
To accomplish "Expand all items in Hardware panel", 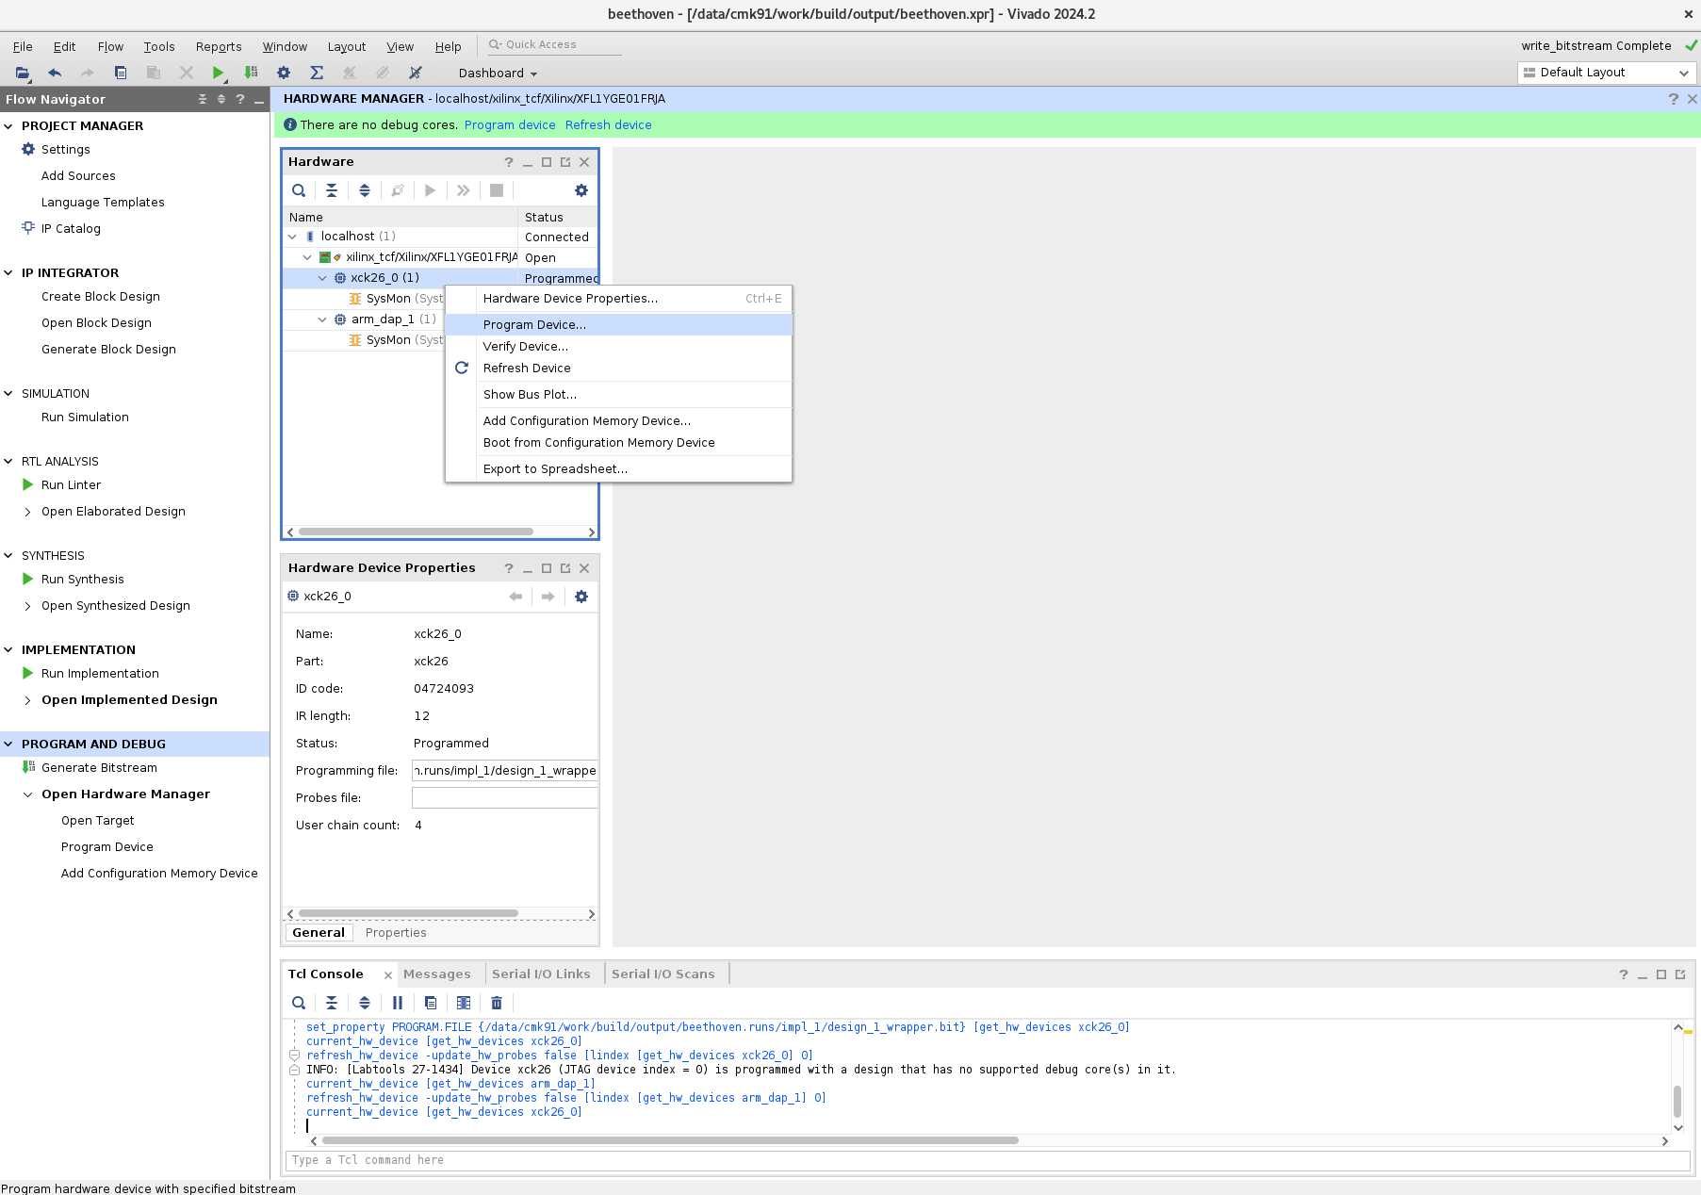I will point(365,190).
